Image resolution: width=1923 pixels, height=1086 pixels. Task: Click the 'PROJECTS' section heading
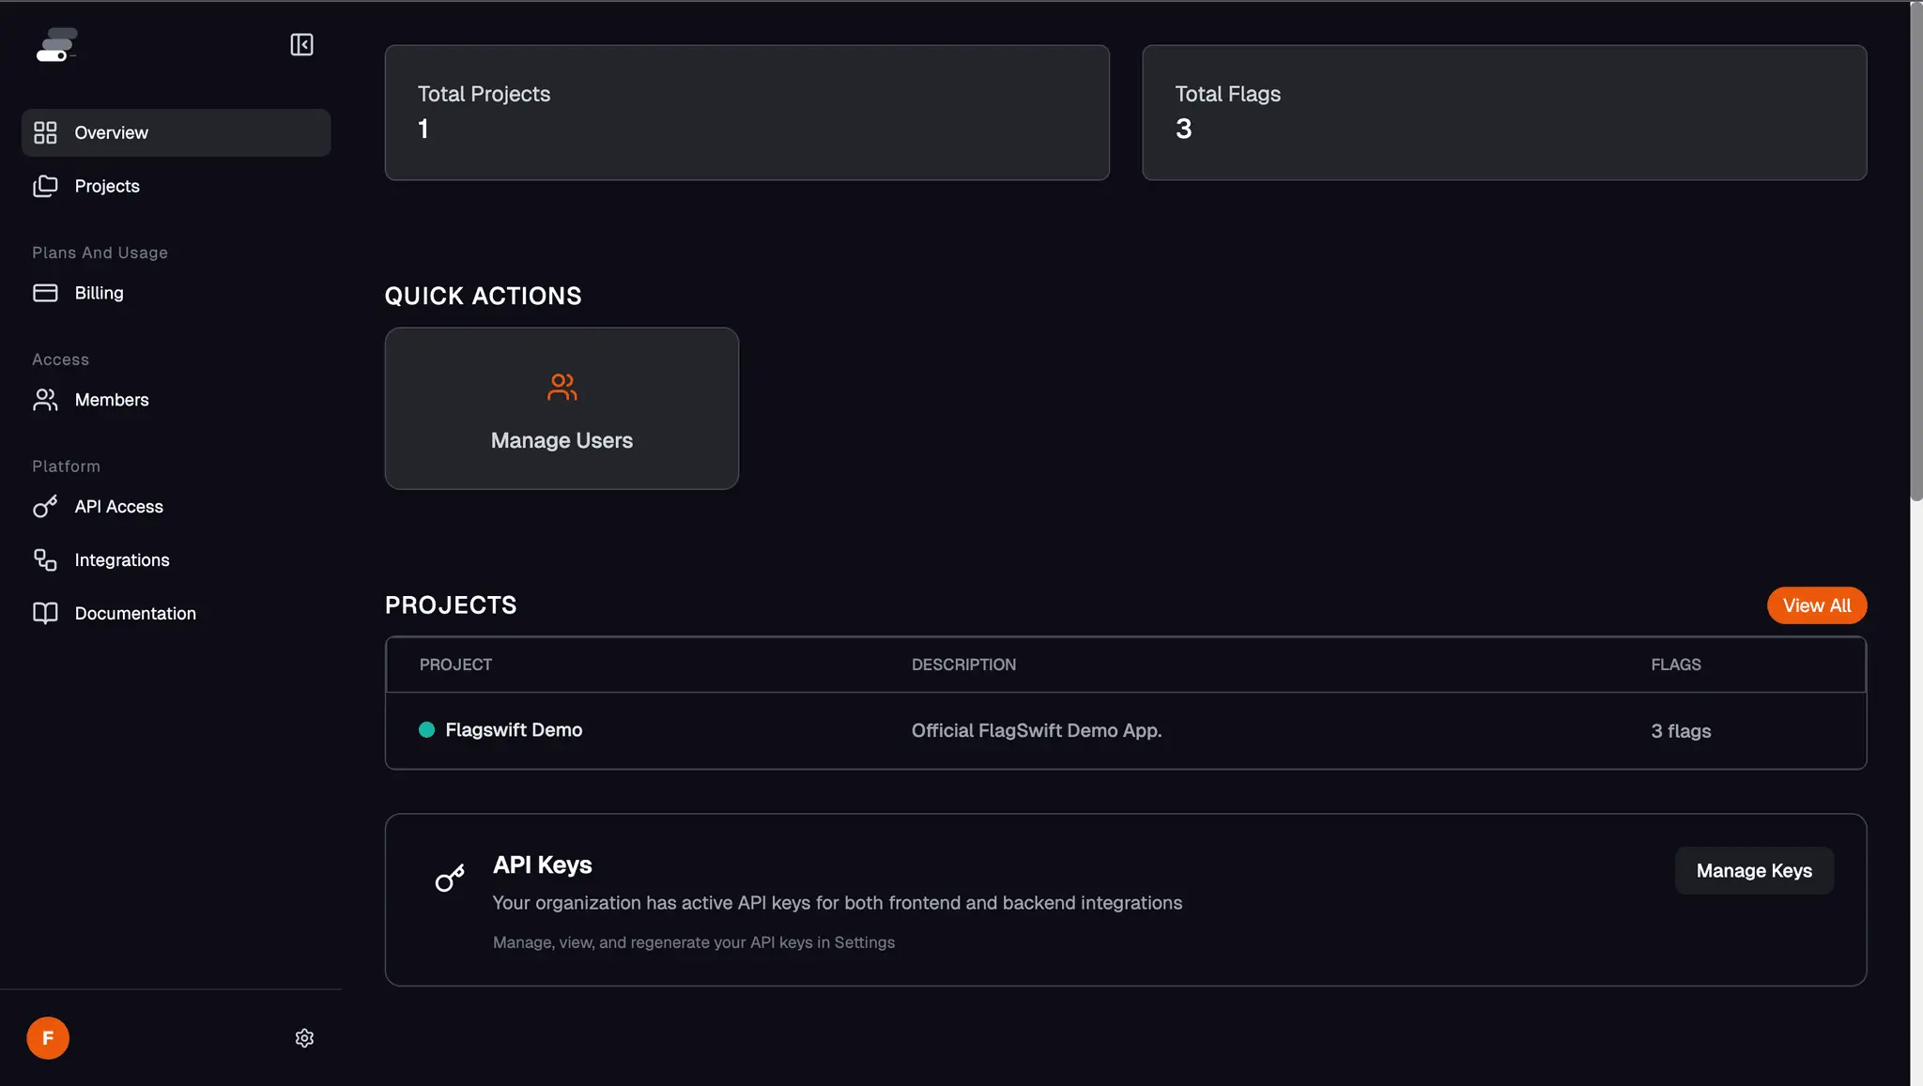pyautogui.click(x=451, y=605)
